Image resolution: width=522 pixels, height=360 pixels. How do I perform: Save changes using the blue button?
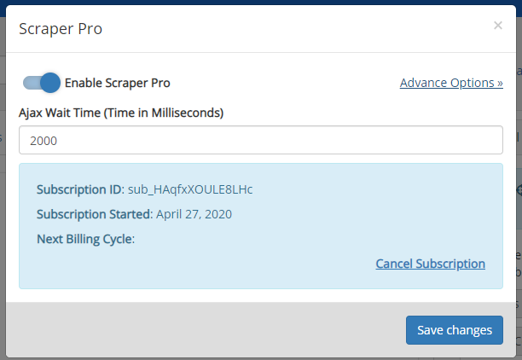point(455,330)
